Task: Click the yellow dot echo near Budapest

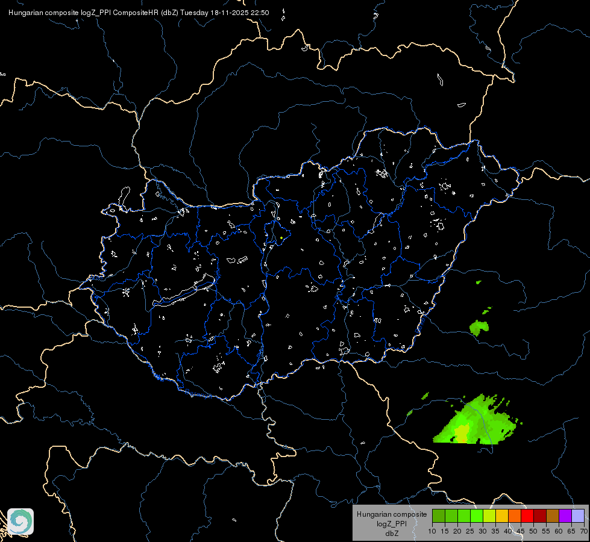Action: [x=281, y=238]
